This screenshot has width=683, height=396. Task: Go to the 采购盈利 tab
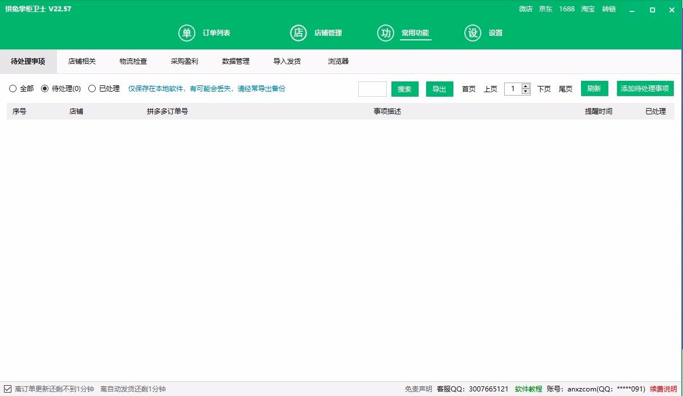point(185,61)
